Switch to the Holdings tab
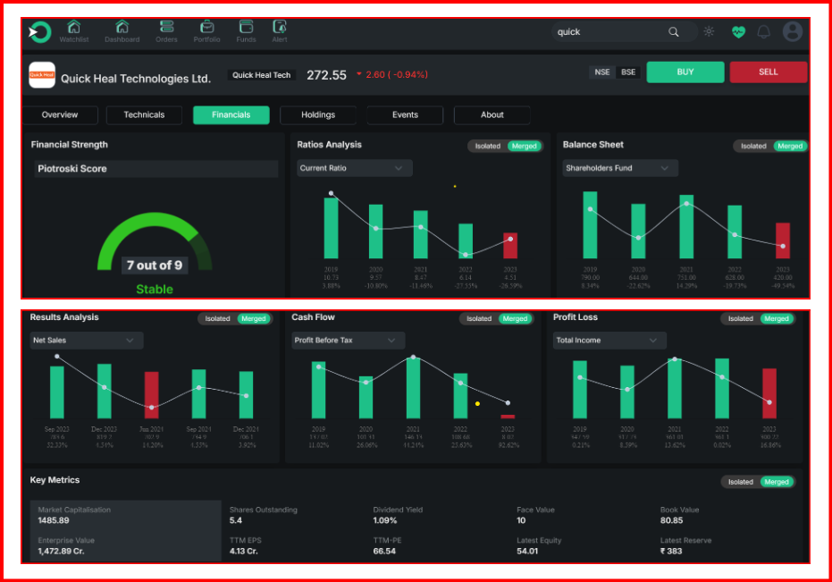 point(318,114)
